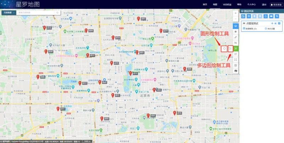Click red marker labeled 点10

tap(44, 28)
